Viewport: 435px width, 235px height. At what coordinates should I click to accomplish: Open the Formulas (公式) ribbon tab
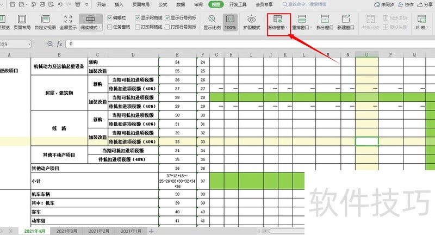coord(163,4)
